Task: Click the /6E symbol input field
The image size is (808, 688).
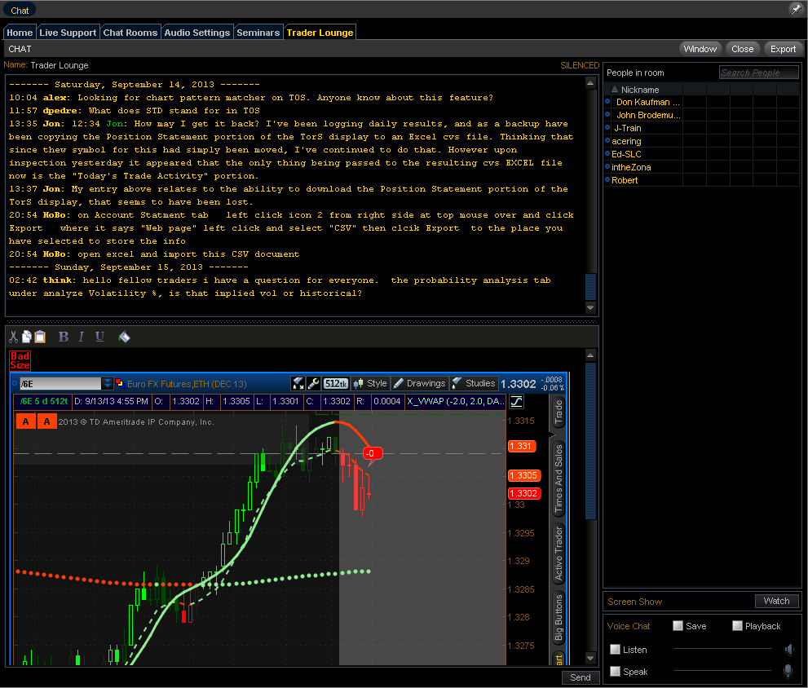Action: (x=60, y=383)
